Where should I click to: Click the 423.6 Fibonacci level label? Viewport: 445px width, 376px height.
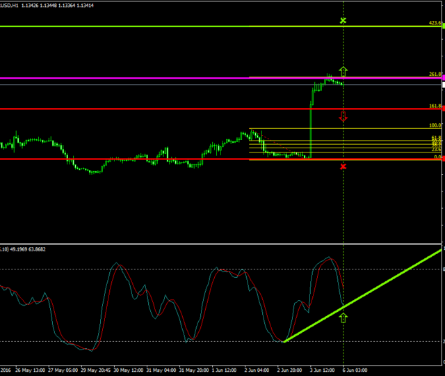pos(435,23)
